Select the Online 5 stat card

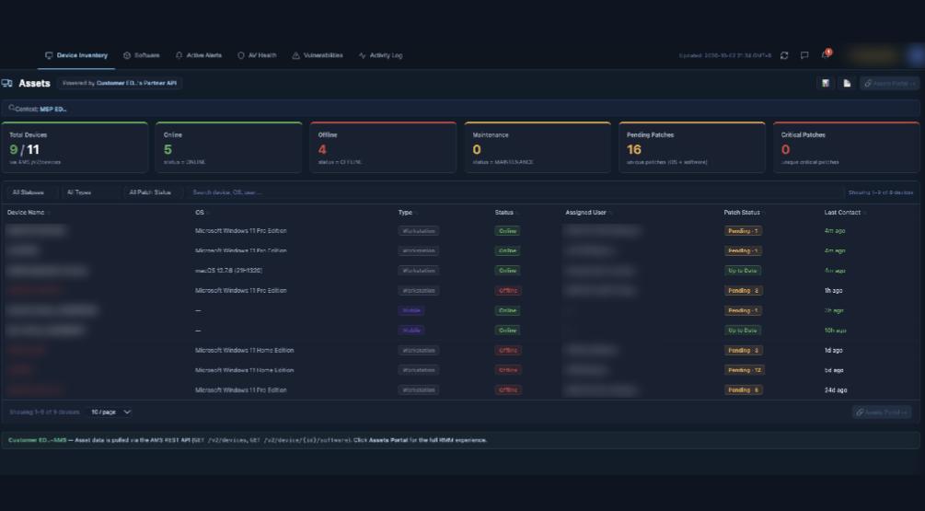pos(229,147)
